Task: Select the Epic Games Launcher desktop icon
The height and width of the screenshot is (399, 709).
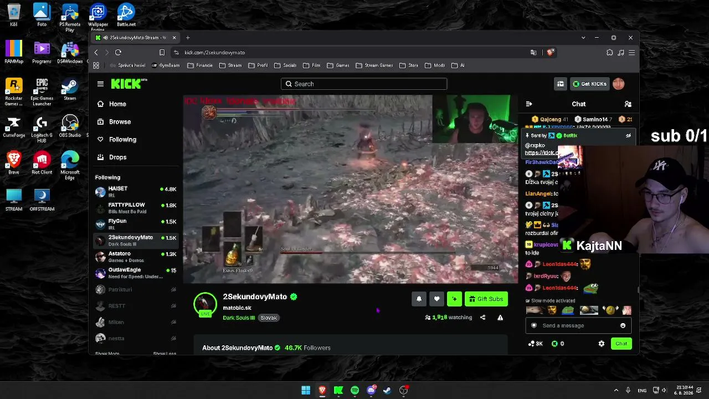Action: pos(42,92)
